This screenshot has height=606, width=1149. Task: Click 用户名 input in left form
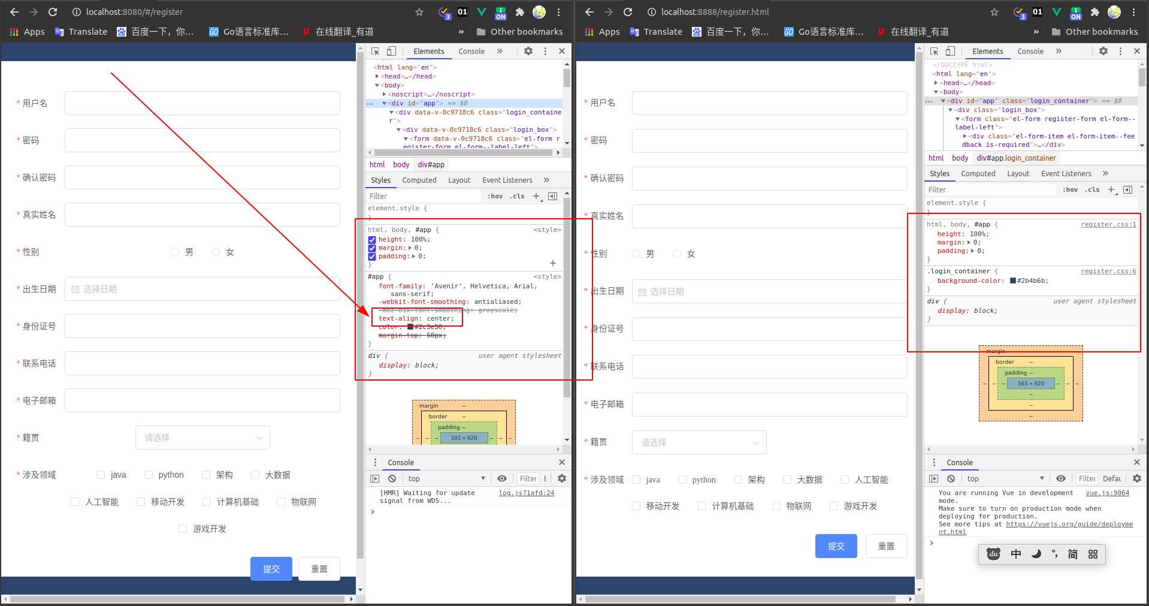pos(202,103)
